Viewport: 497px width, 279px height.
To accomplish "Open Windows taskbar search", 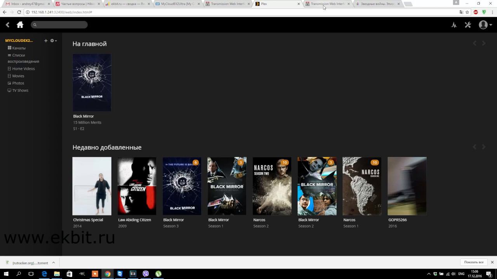I will tap(19, 274).
